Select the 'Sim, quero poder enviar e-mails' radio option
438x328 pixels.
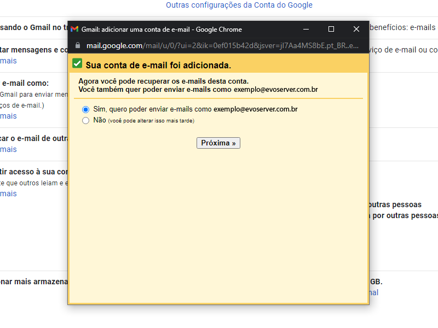point(85,109)
